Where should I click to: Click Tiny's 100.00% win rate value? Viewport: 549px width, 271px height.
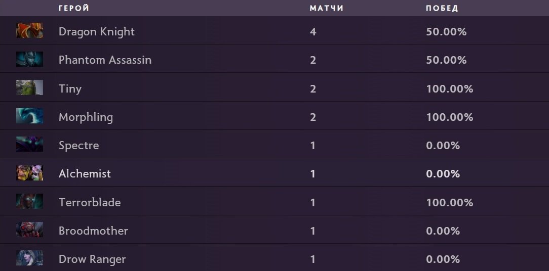[450, 89]
